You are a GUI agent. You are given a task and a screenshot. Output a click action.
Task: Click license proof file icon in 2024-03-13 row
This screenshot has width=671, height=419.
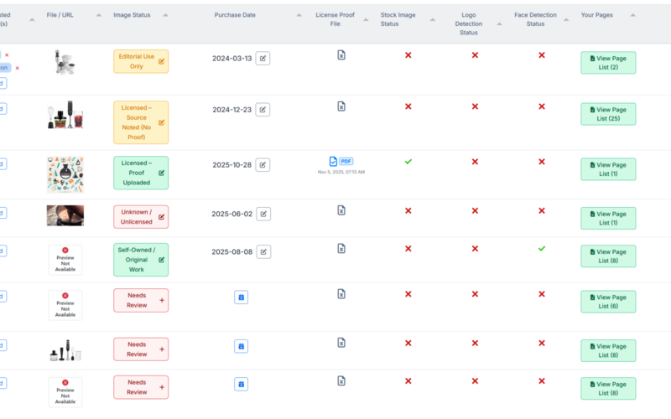(341, 55)
